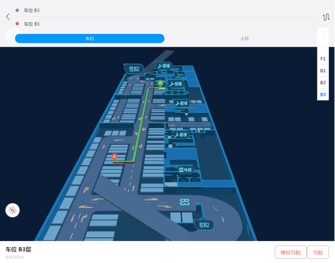Swap start and destination locations
The height and width of the screenshot is (263, 335).
point(326,17)
